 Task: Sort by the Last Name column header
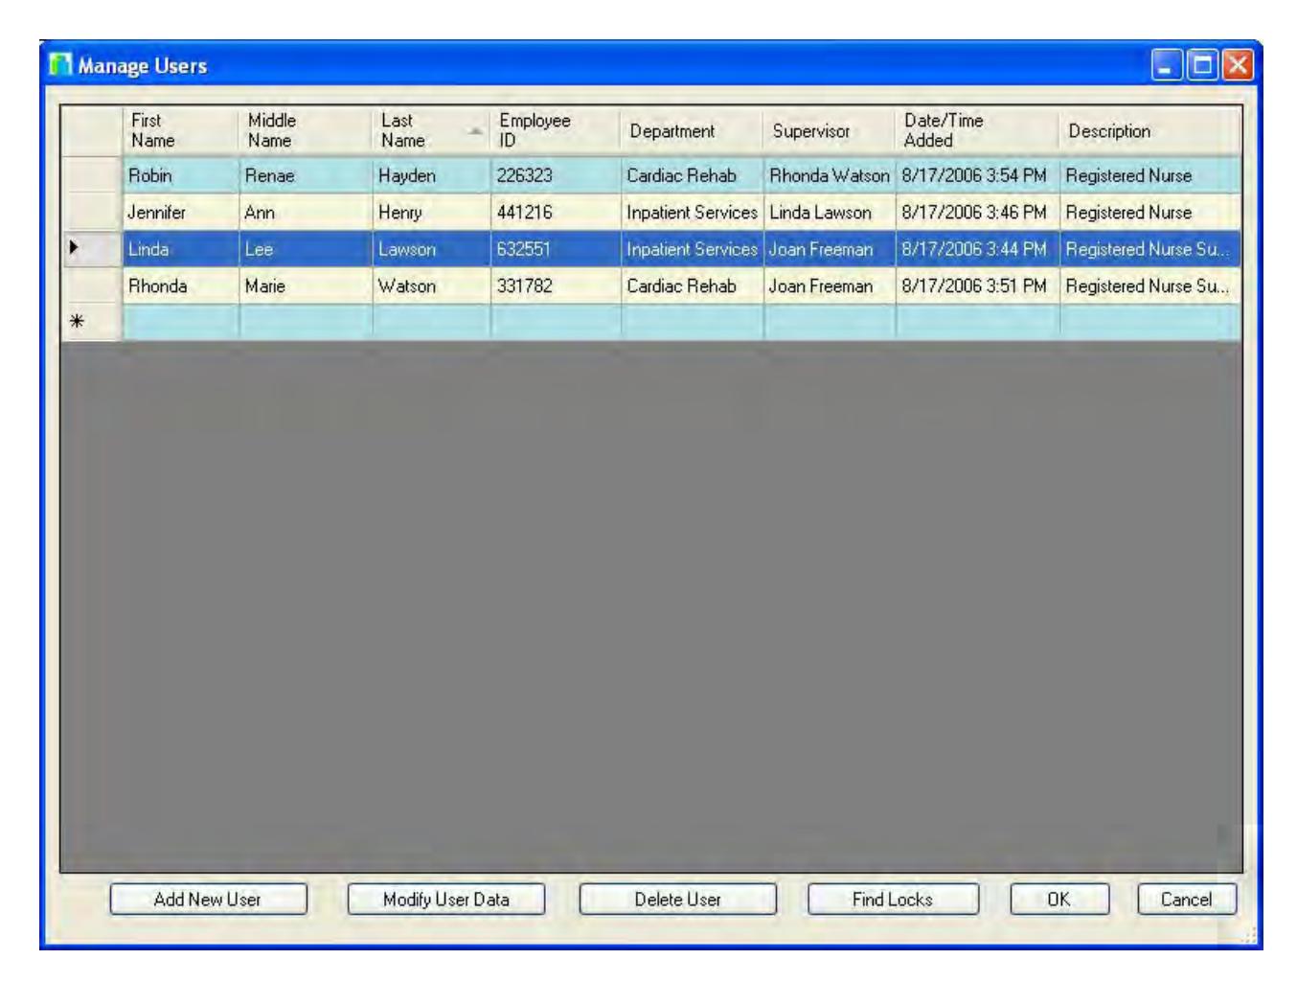coord(432,131)
